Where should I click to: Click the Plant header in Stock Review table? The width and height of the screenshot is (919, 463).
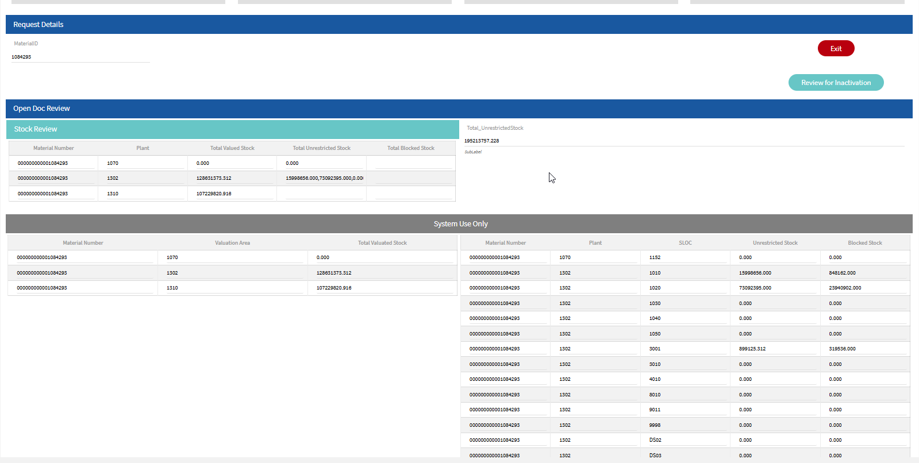(x=143, y=148)
